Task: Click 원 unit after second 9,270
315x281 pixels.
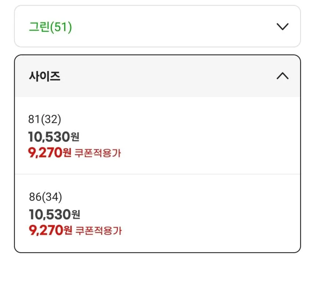Action: 68,230
